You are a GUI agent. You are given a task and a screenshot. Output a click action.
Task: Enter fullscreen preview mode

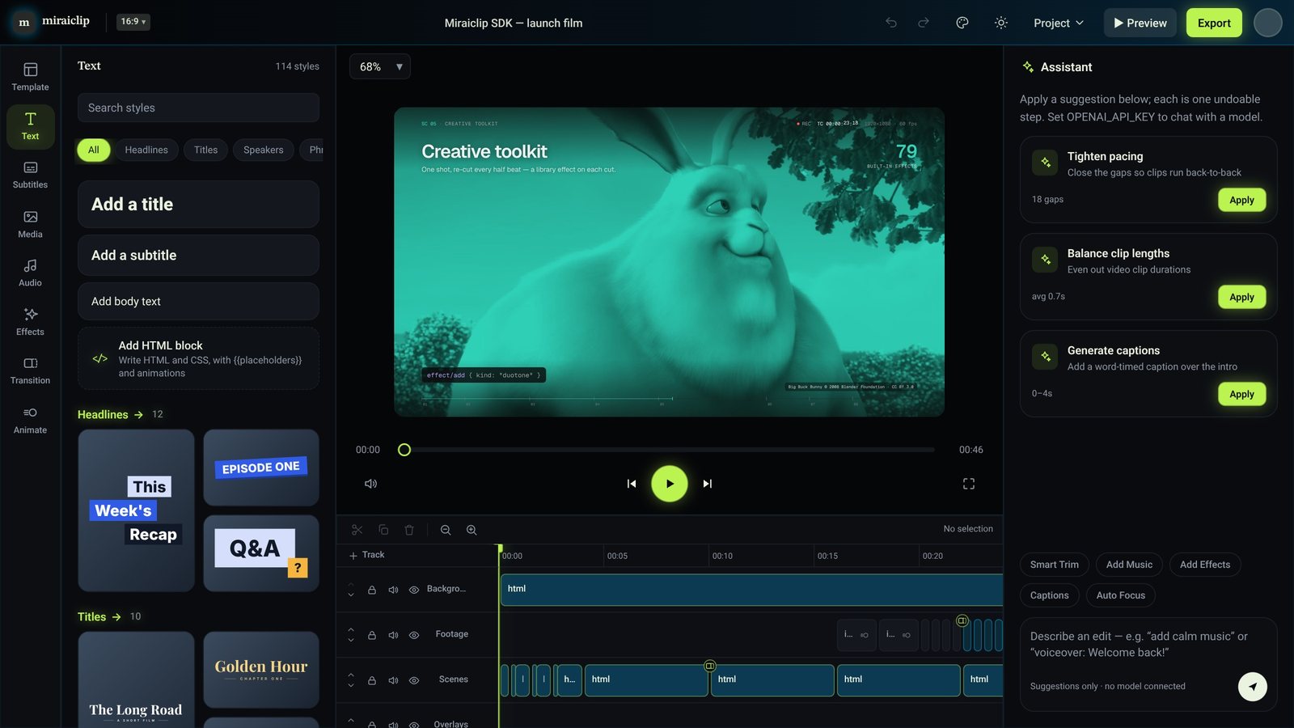coord(968,484)
